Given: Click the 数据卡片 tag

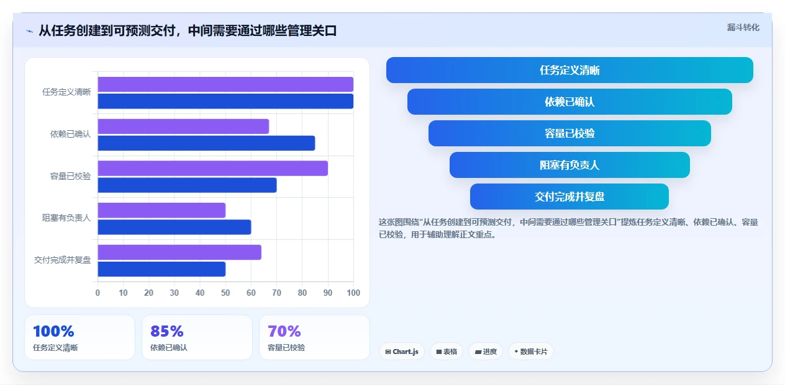Looking at the screenshot, I should (531, 352).
